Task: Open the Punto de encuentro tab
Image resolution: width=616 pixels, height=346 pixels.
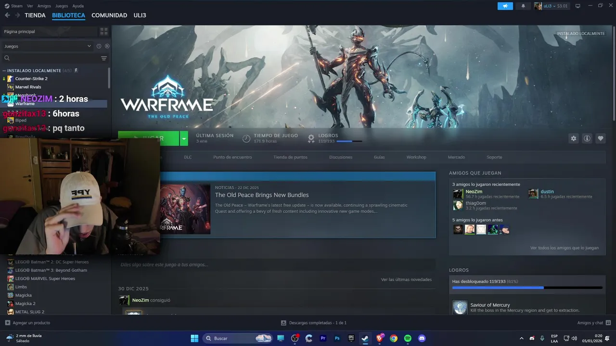Action: 232,157
